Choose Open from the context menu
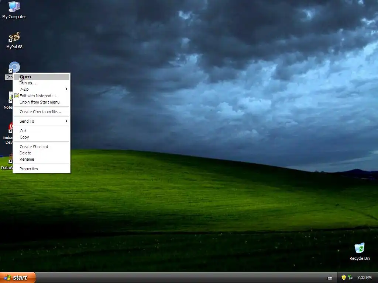 pyautogui.click(x=41, y=77)
